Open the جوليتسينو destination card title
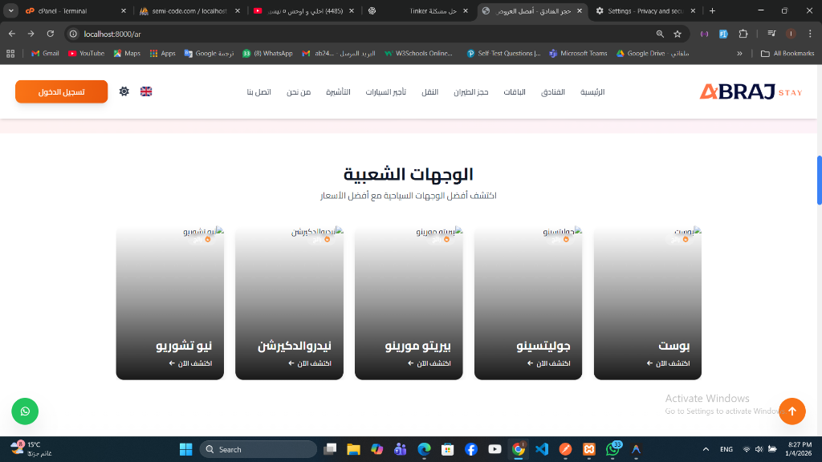The image size is (822, 462). click(x=543, y=346)
